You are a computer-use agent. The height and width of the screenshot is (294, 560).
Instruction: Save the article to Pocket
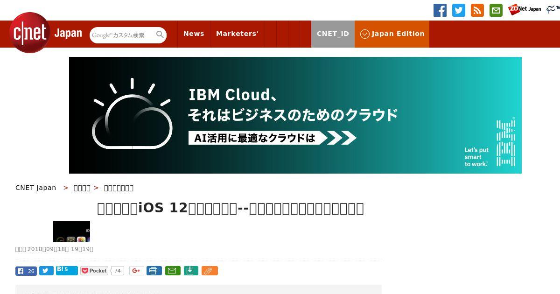(94, 271)
